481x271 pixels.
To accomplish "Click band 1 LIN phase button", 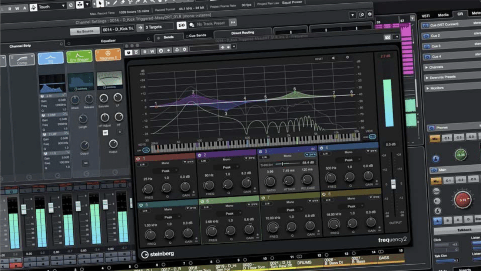I will (x=142, y=164).
